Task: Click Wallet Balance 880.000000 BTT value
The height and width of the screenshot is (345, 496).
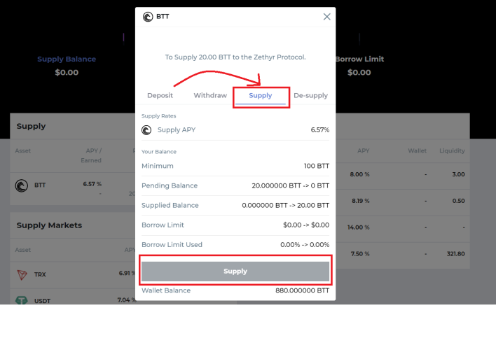Action: [x=302, y=290]
